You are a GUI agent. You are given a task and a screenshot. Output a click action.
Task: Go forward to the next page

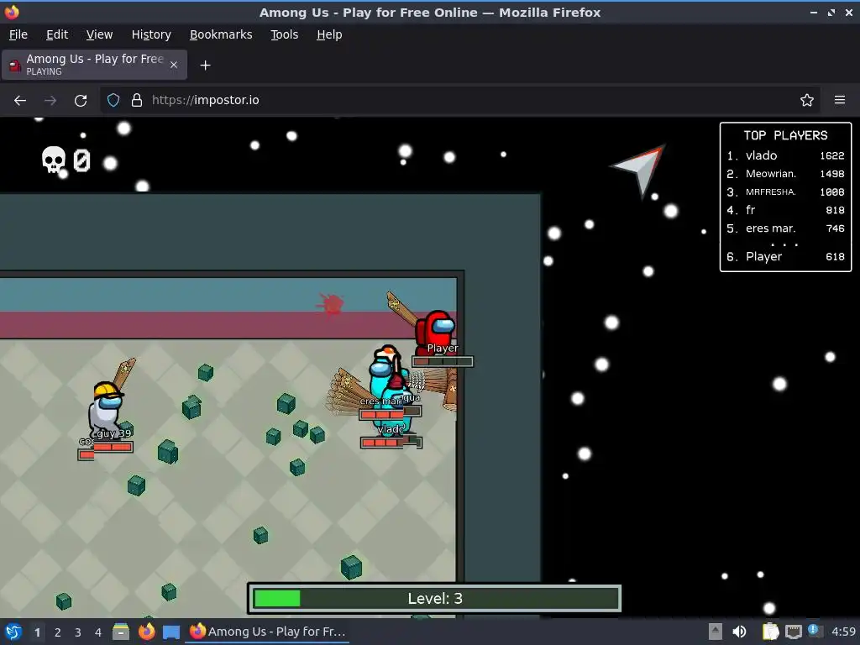[50, 101]
